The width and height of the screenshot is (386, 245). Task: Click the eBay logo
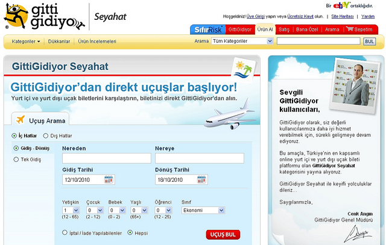pos(342,5)
